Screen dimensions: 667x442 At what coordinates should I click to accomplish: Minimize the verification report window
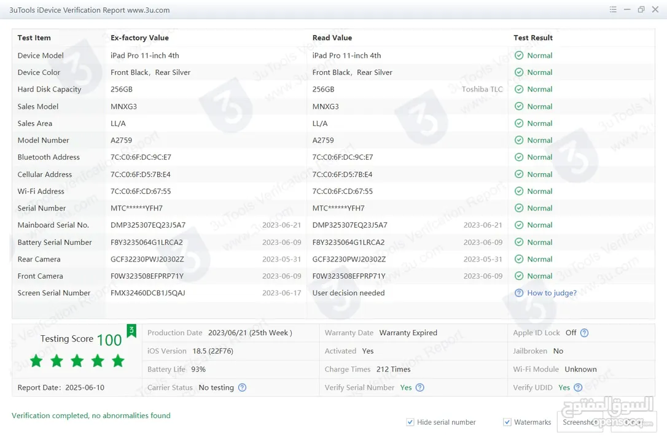[627, 9]
